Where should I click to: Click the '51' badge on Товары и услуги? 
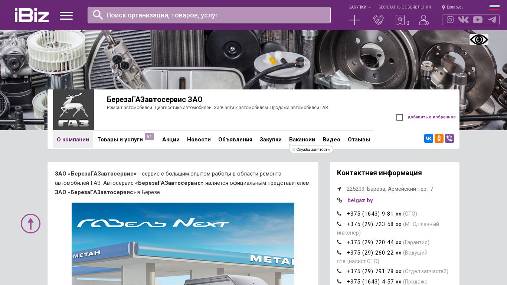coord(149,137)
